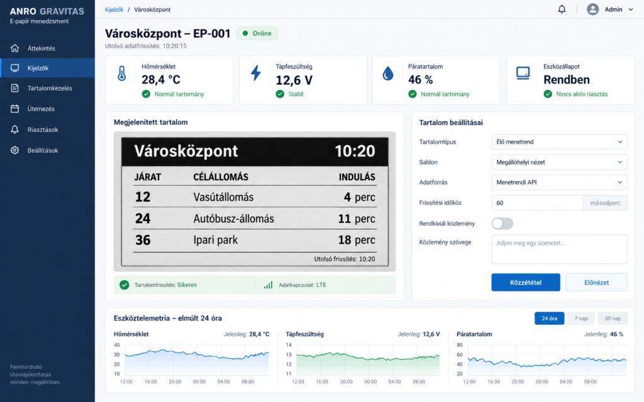Click the 'Rendben' device status value
The height and width of the screenshot is (402, 644).
pyautogui.click(x=567, y=80)
